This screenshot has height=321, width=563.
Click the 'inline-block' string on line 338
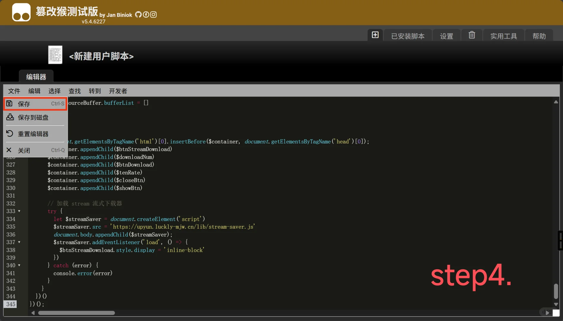pos(184,250)
